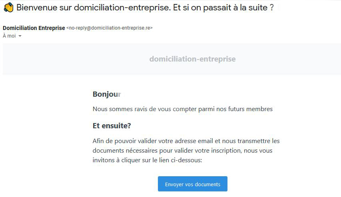The image size is (341, 197).
Task: Click the À moi recipient label
Action: coord(9,36)
